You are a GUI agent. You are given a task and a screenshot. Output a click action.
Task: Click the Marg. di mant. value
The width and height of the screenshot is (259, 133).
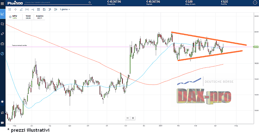click(189, 2)
